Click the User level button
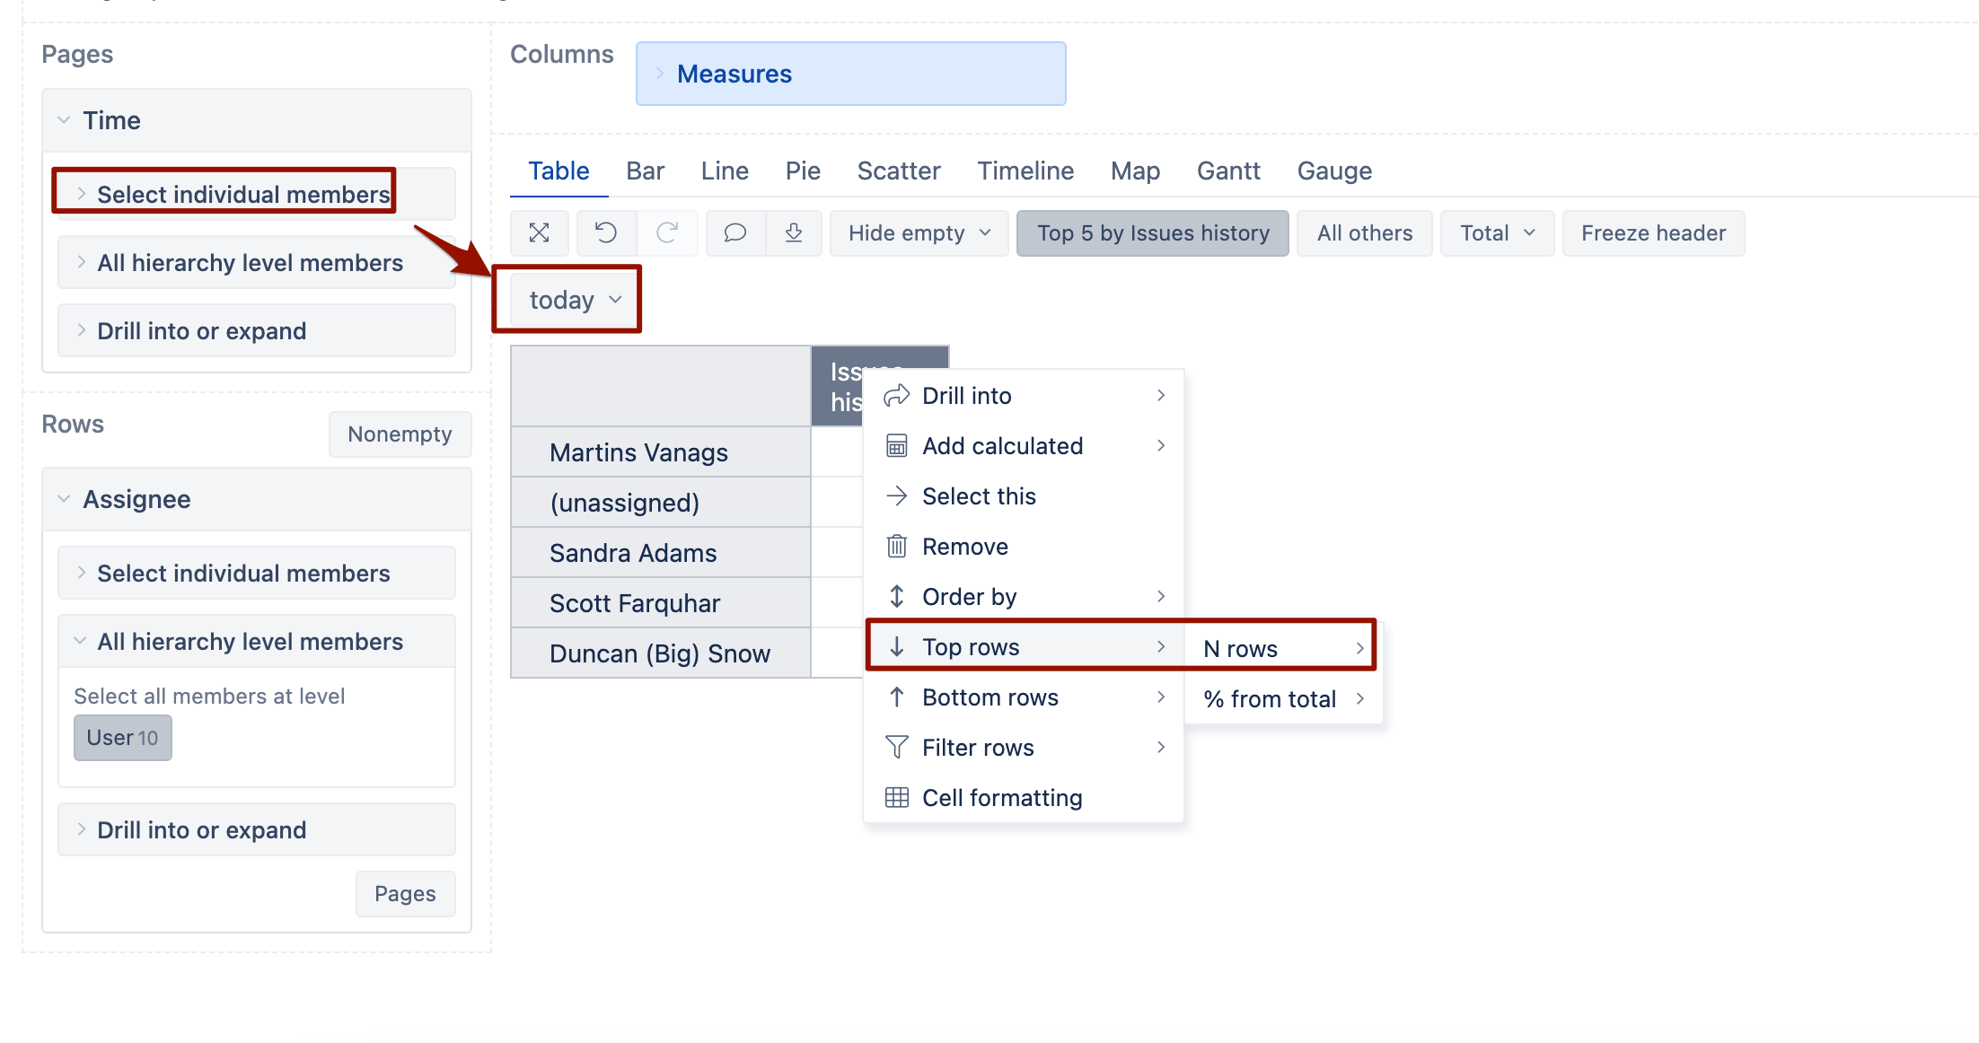Image resolution: width=1979 pixels, height=1043 pixels. coord(122,738)
